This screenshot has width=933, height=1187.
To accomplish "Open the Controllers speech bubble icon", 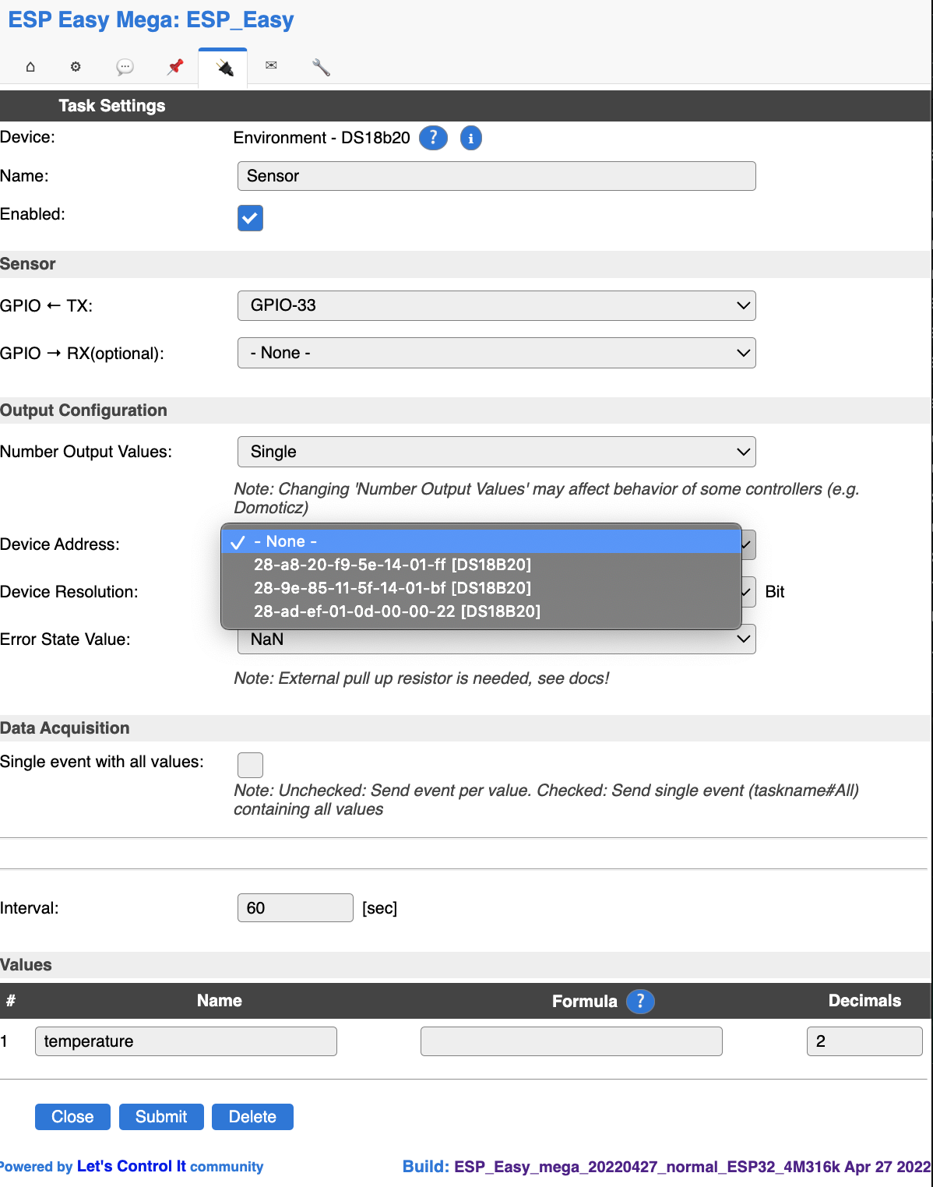I will 125,67.
